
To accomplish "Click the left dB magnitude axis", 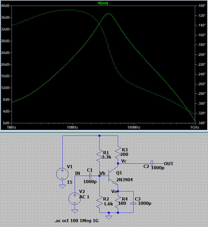I will [x=5, y=64].
